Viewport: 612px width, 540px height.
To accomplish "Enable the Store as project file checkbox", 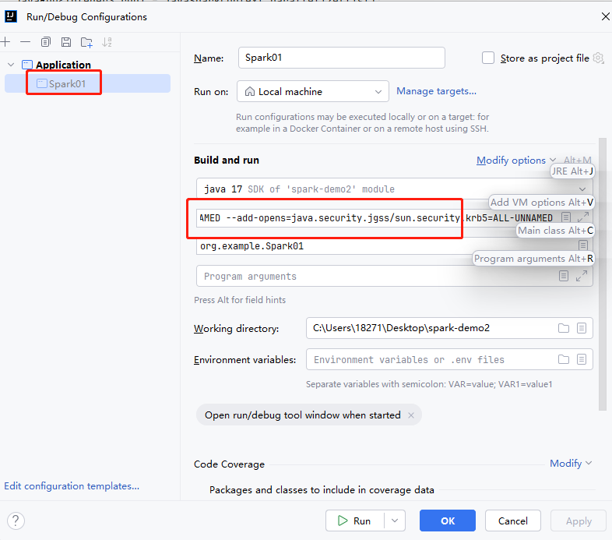I will coord(488,58).
